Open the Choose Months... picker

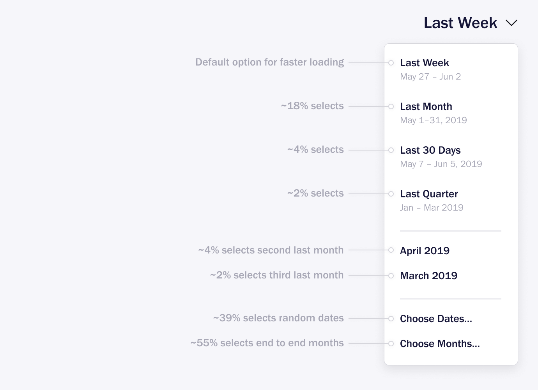click(440, 344)
